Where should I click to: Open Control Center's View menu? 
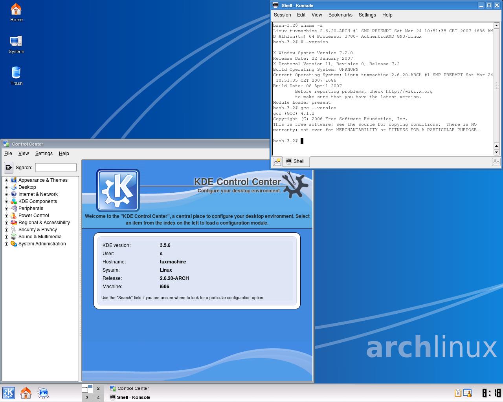click(x=24, y=153)
